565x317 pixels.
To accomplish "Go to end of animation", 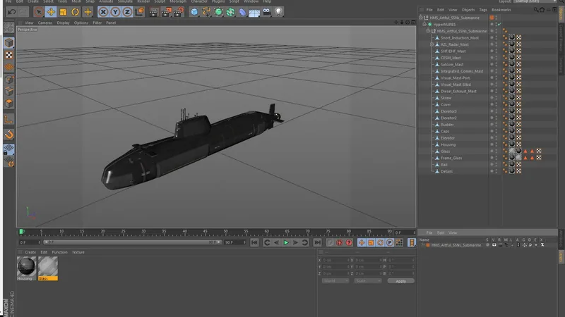I will pyautogui.click(x=317, y=242).
